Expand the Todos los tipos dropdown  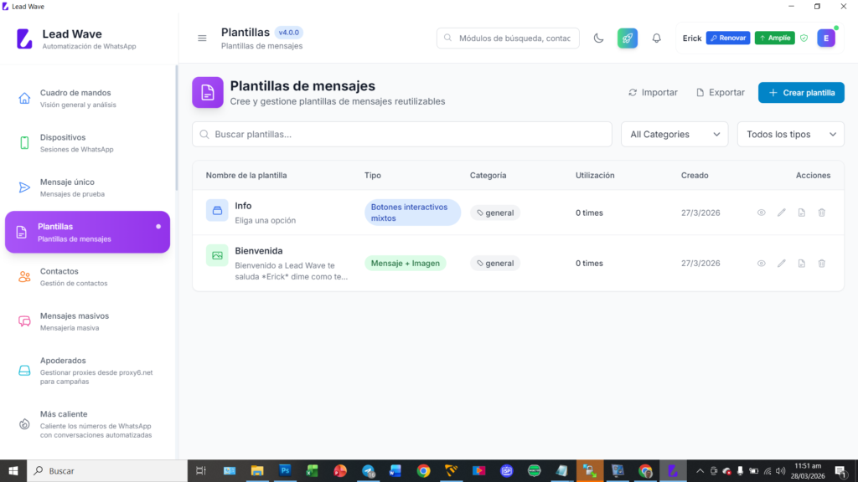click(x=790, y=134)
